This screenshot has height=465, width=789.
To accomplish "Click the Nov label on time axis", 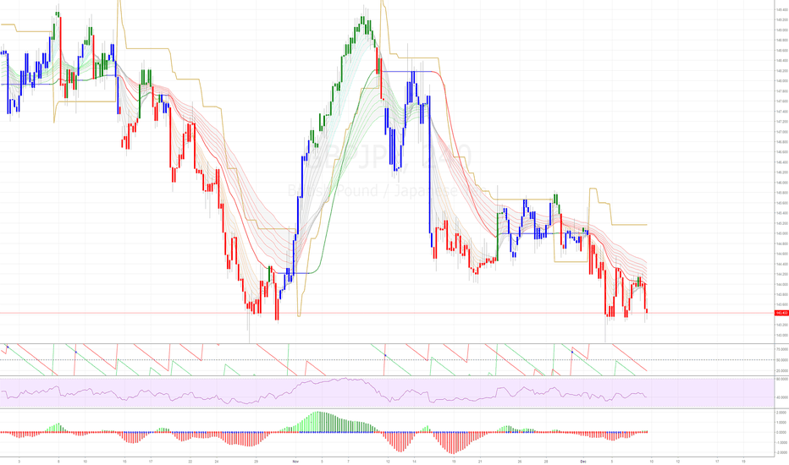I will coord(295,461).
